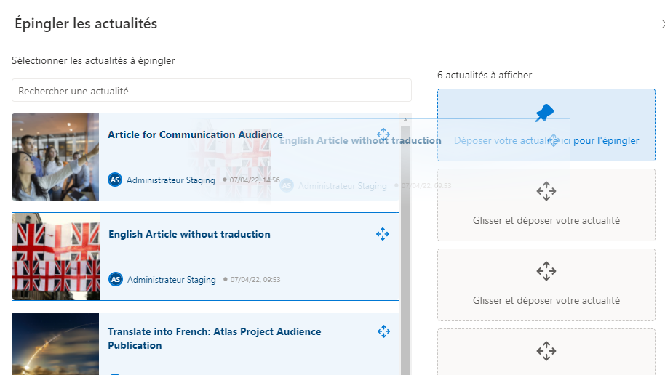Click second slot 'Glisser et déposer votre actualité'
This screenshot has width=665, height=375.
coord(546,205)
